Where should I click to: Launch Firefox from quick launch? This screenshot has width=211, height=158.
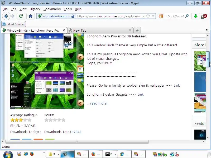(x=32, y=154)
